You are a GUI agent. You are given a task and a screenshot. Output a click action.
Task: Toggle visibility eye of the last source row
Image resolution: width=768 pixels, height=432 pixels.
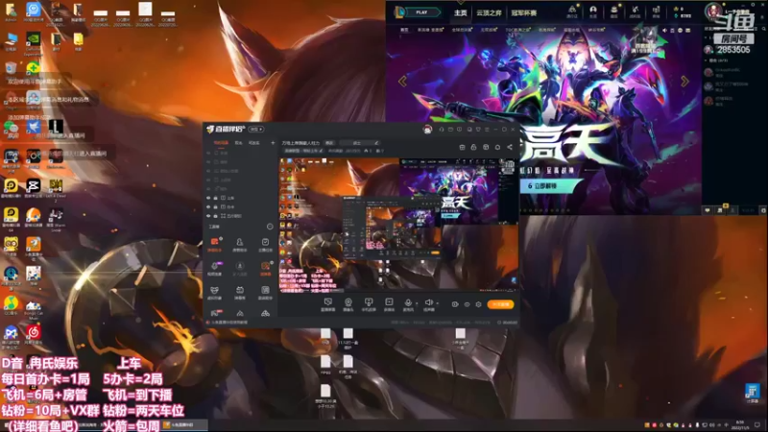(x=208, y=216)
